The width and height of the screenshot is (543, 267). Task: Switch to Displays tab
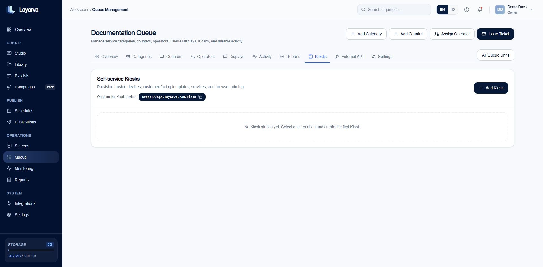click(x=233, y=57)
